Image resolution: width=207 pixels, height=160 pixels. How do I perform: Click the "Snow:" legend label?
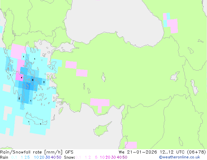point(70,157)
